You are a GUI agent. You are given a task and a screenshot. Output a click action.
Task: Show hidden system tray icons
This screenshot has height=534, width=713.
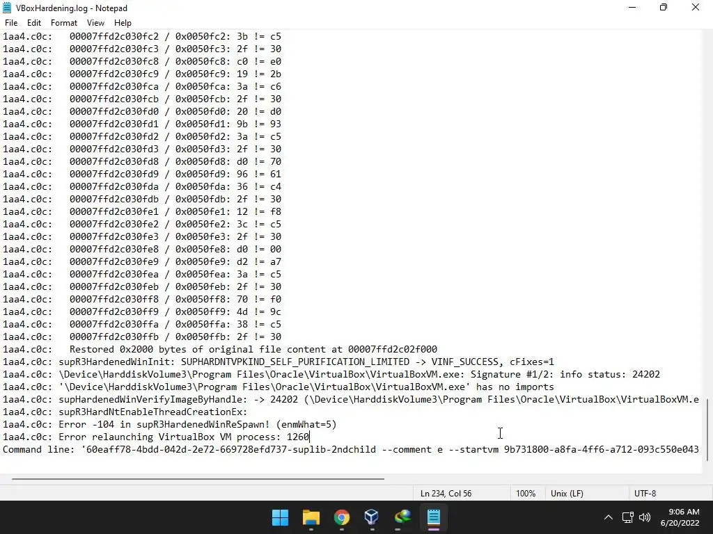tap(608, 517)
